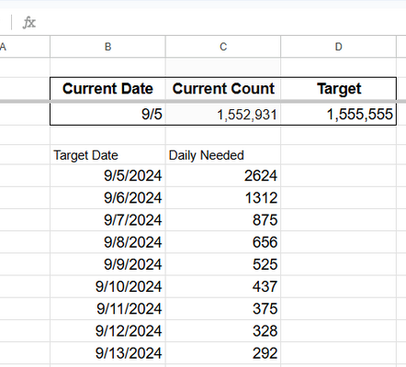This screenshot has height=367, width=406.
Task: Select column C header
Action: [223, 47]
